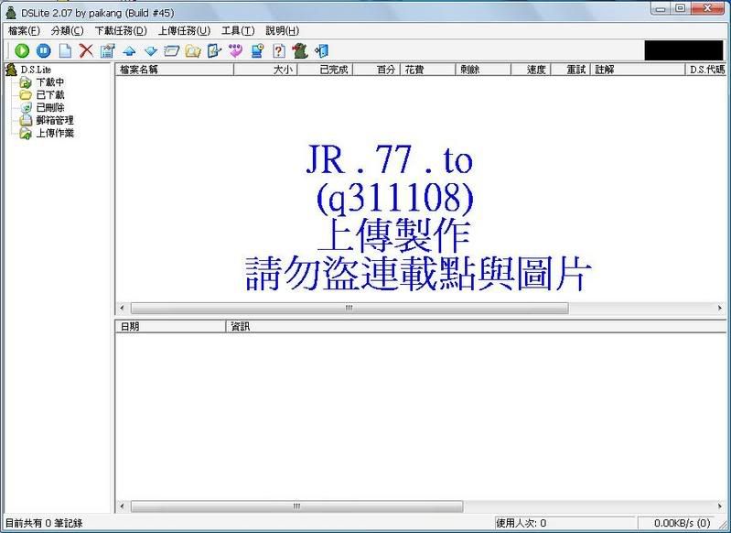Click the log panel scrollbar right arrow
731x533 pixels.
coord(720,506)
